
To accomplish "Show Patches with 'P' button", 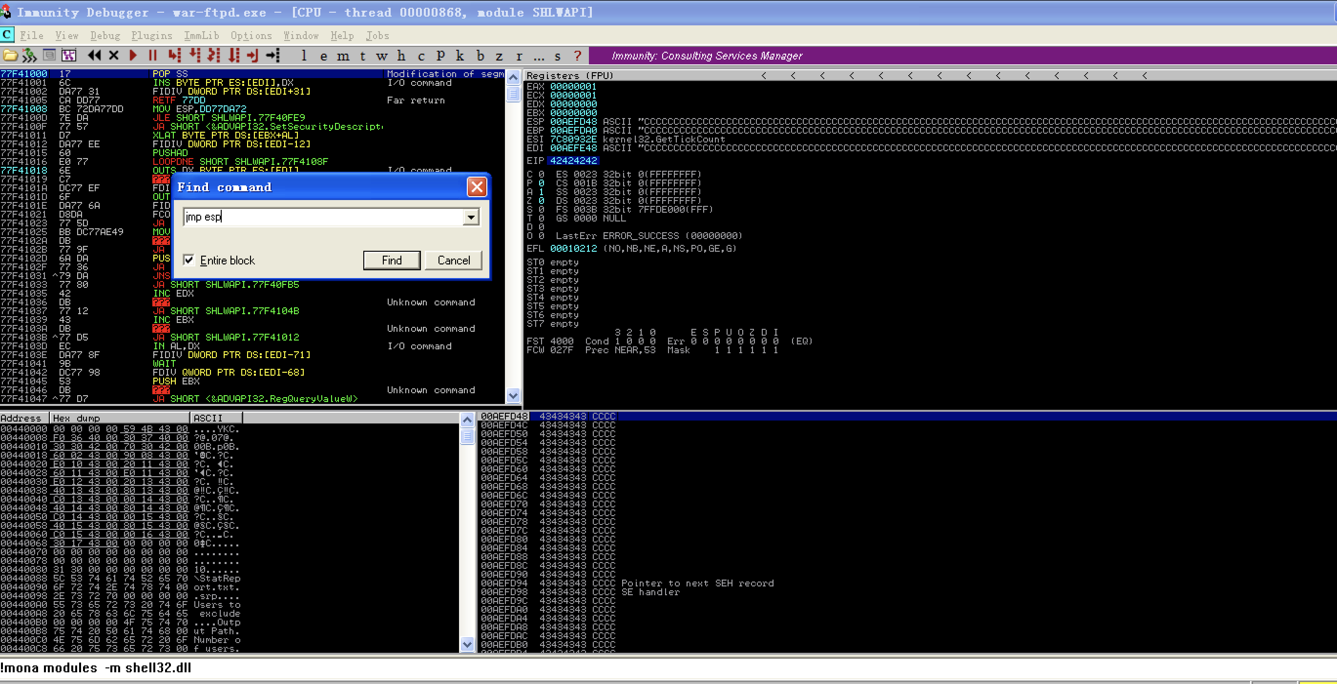I will (440, 56).
